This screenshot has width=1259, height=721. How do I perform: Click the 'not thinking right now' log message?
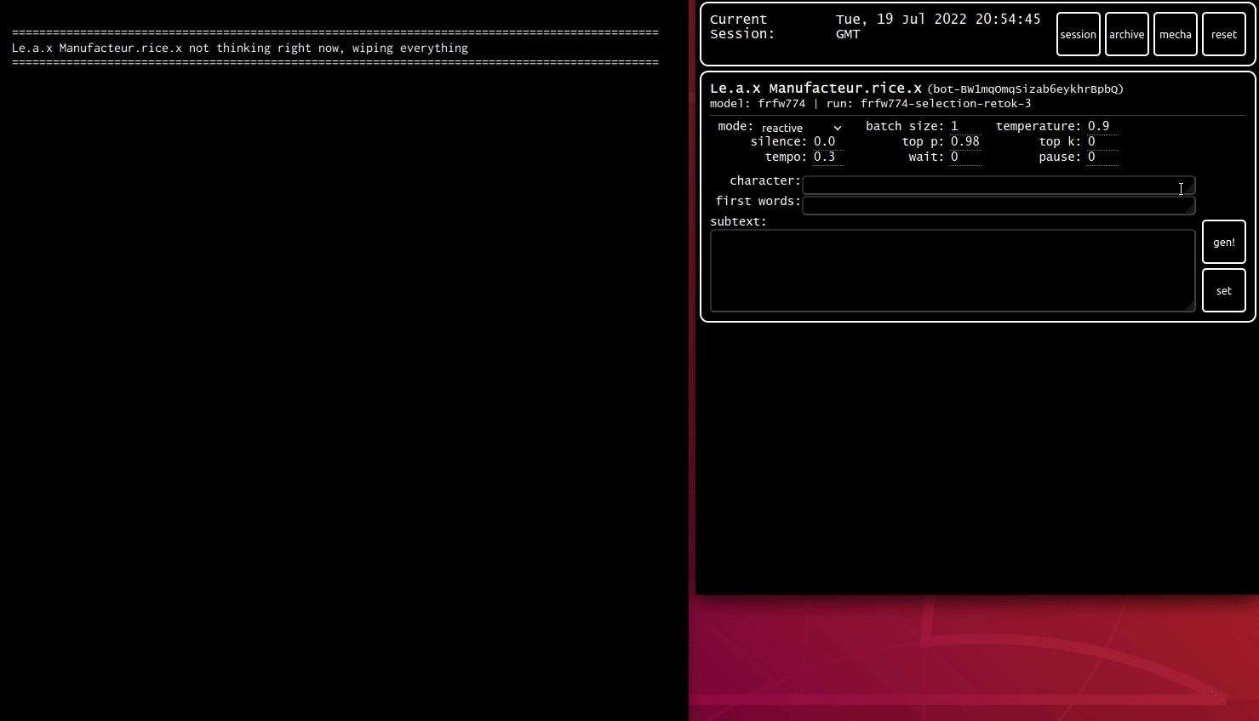(240, 48)
